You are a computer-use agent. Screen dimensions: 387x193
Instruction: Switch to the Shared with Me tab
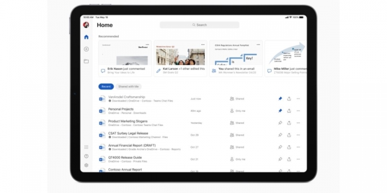128,86
